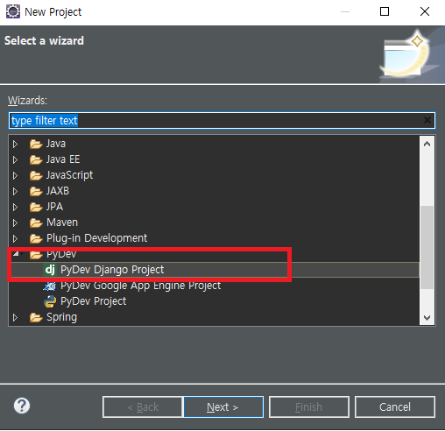The image size is (445, 431).
Task: Click the Java folder icon
Action: 36,144
